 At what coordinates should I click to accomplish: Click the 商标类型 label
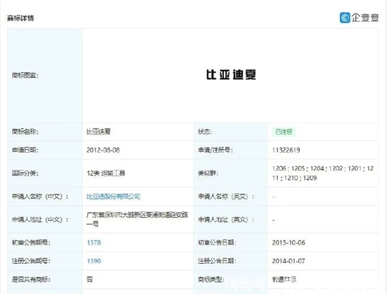click(211, 279)
